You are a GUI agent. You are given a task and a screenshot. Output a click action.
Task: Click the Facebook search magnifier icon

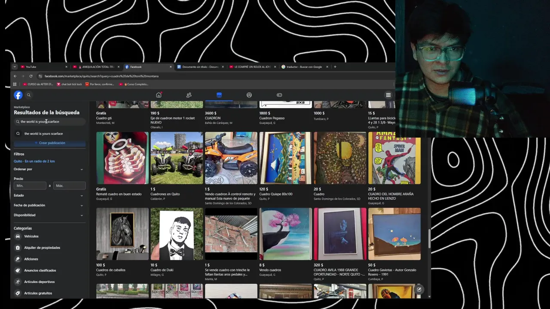pyautogui.click(x=29, y=95)
